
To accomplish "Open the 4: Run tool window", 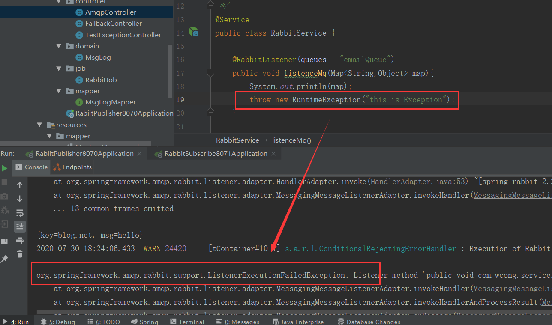I will tap(15, 322).
